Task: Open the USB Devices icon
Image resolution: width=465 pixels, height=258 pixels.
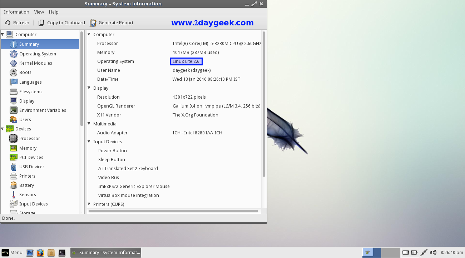Action: coord(14,167)
